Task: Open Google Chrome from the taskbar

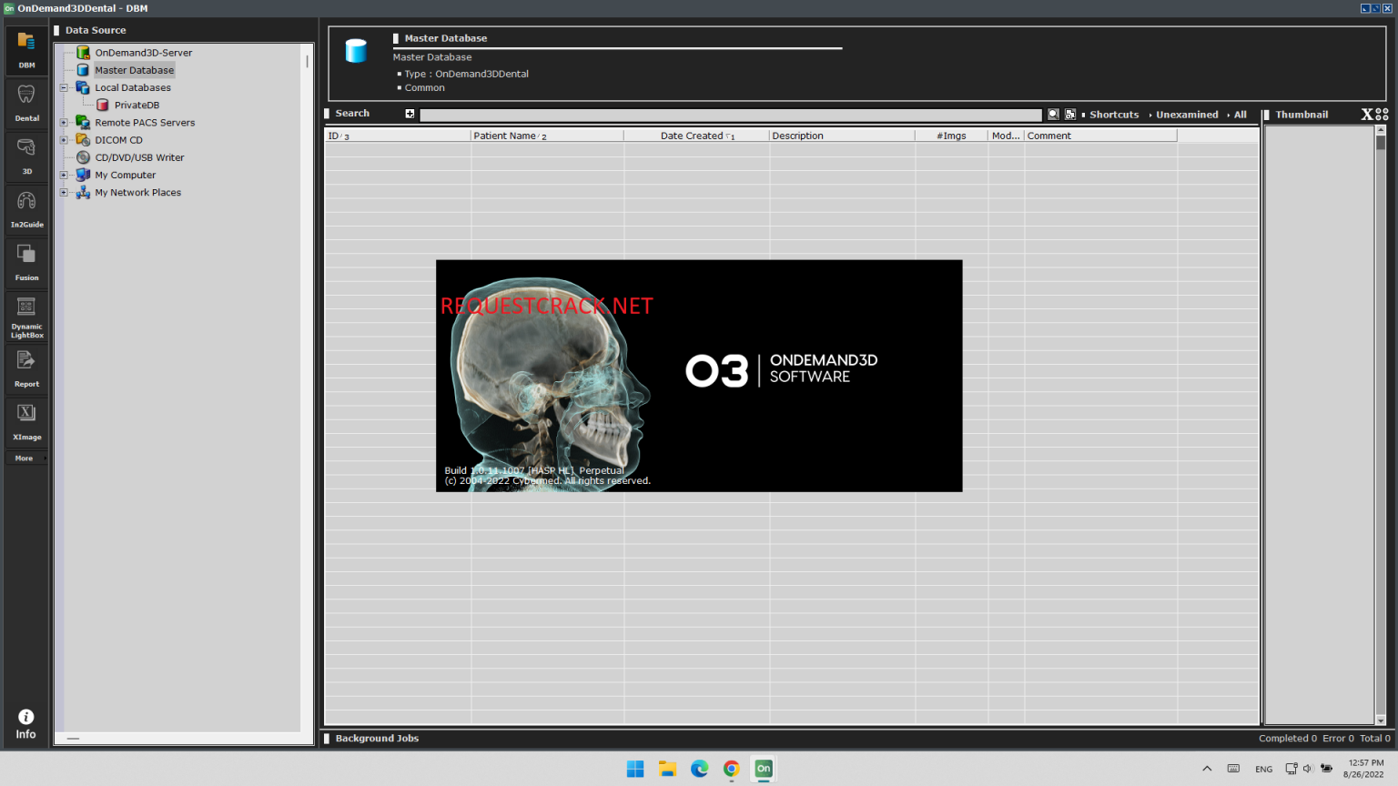Action: [731, 769]
